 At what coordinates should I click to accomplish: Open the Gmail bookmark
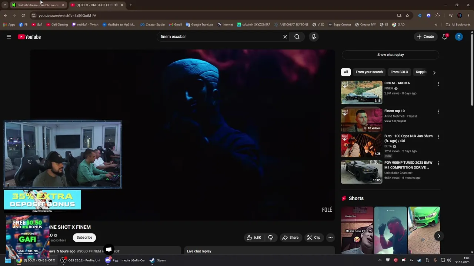point(176,25)
